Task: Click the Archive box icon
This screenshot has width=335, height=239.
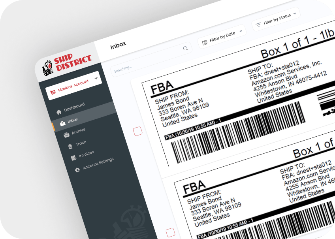Action: (66, 135)
